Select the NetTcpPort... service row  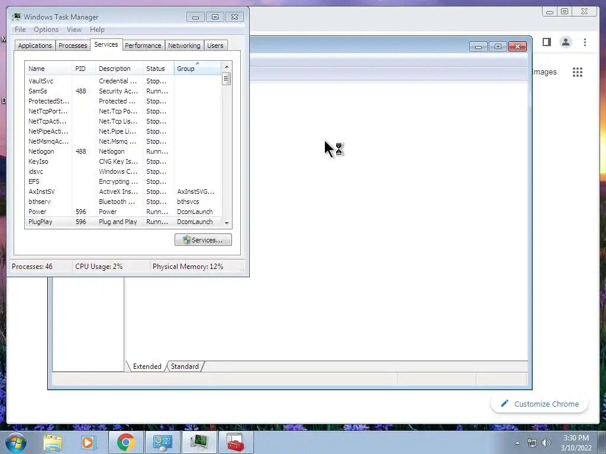123,111
